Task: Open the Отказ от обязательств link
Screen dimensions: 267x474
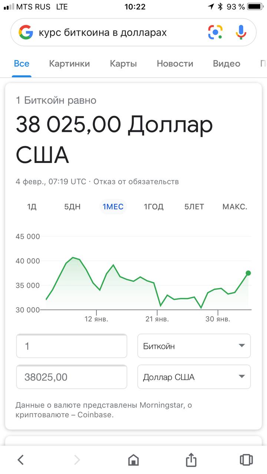Action: point(136,182)
